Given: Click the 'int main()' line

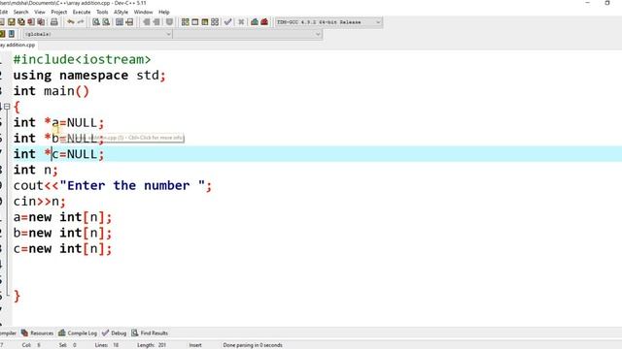Looking at the screenshot, I should (x=52, y=91).
